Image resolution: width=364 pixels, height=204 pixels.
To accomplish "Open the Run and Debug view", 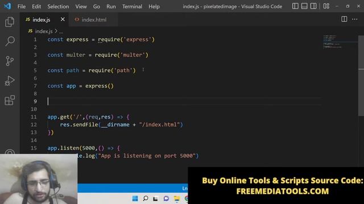I will coord(10,80).
